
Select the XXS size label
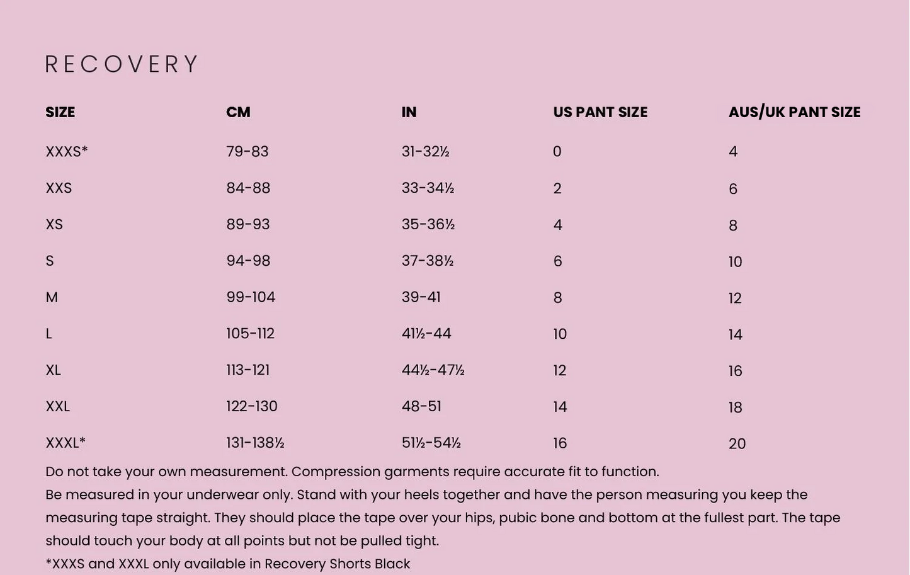(x=59, y=188)
